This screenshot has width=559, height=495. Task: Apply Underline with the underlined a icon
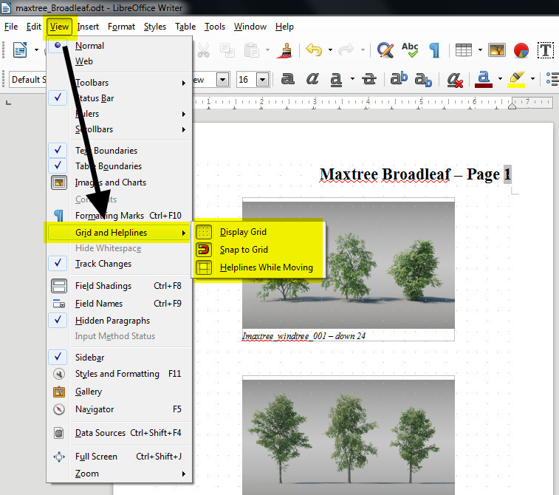[336, 79]
